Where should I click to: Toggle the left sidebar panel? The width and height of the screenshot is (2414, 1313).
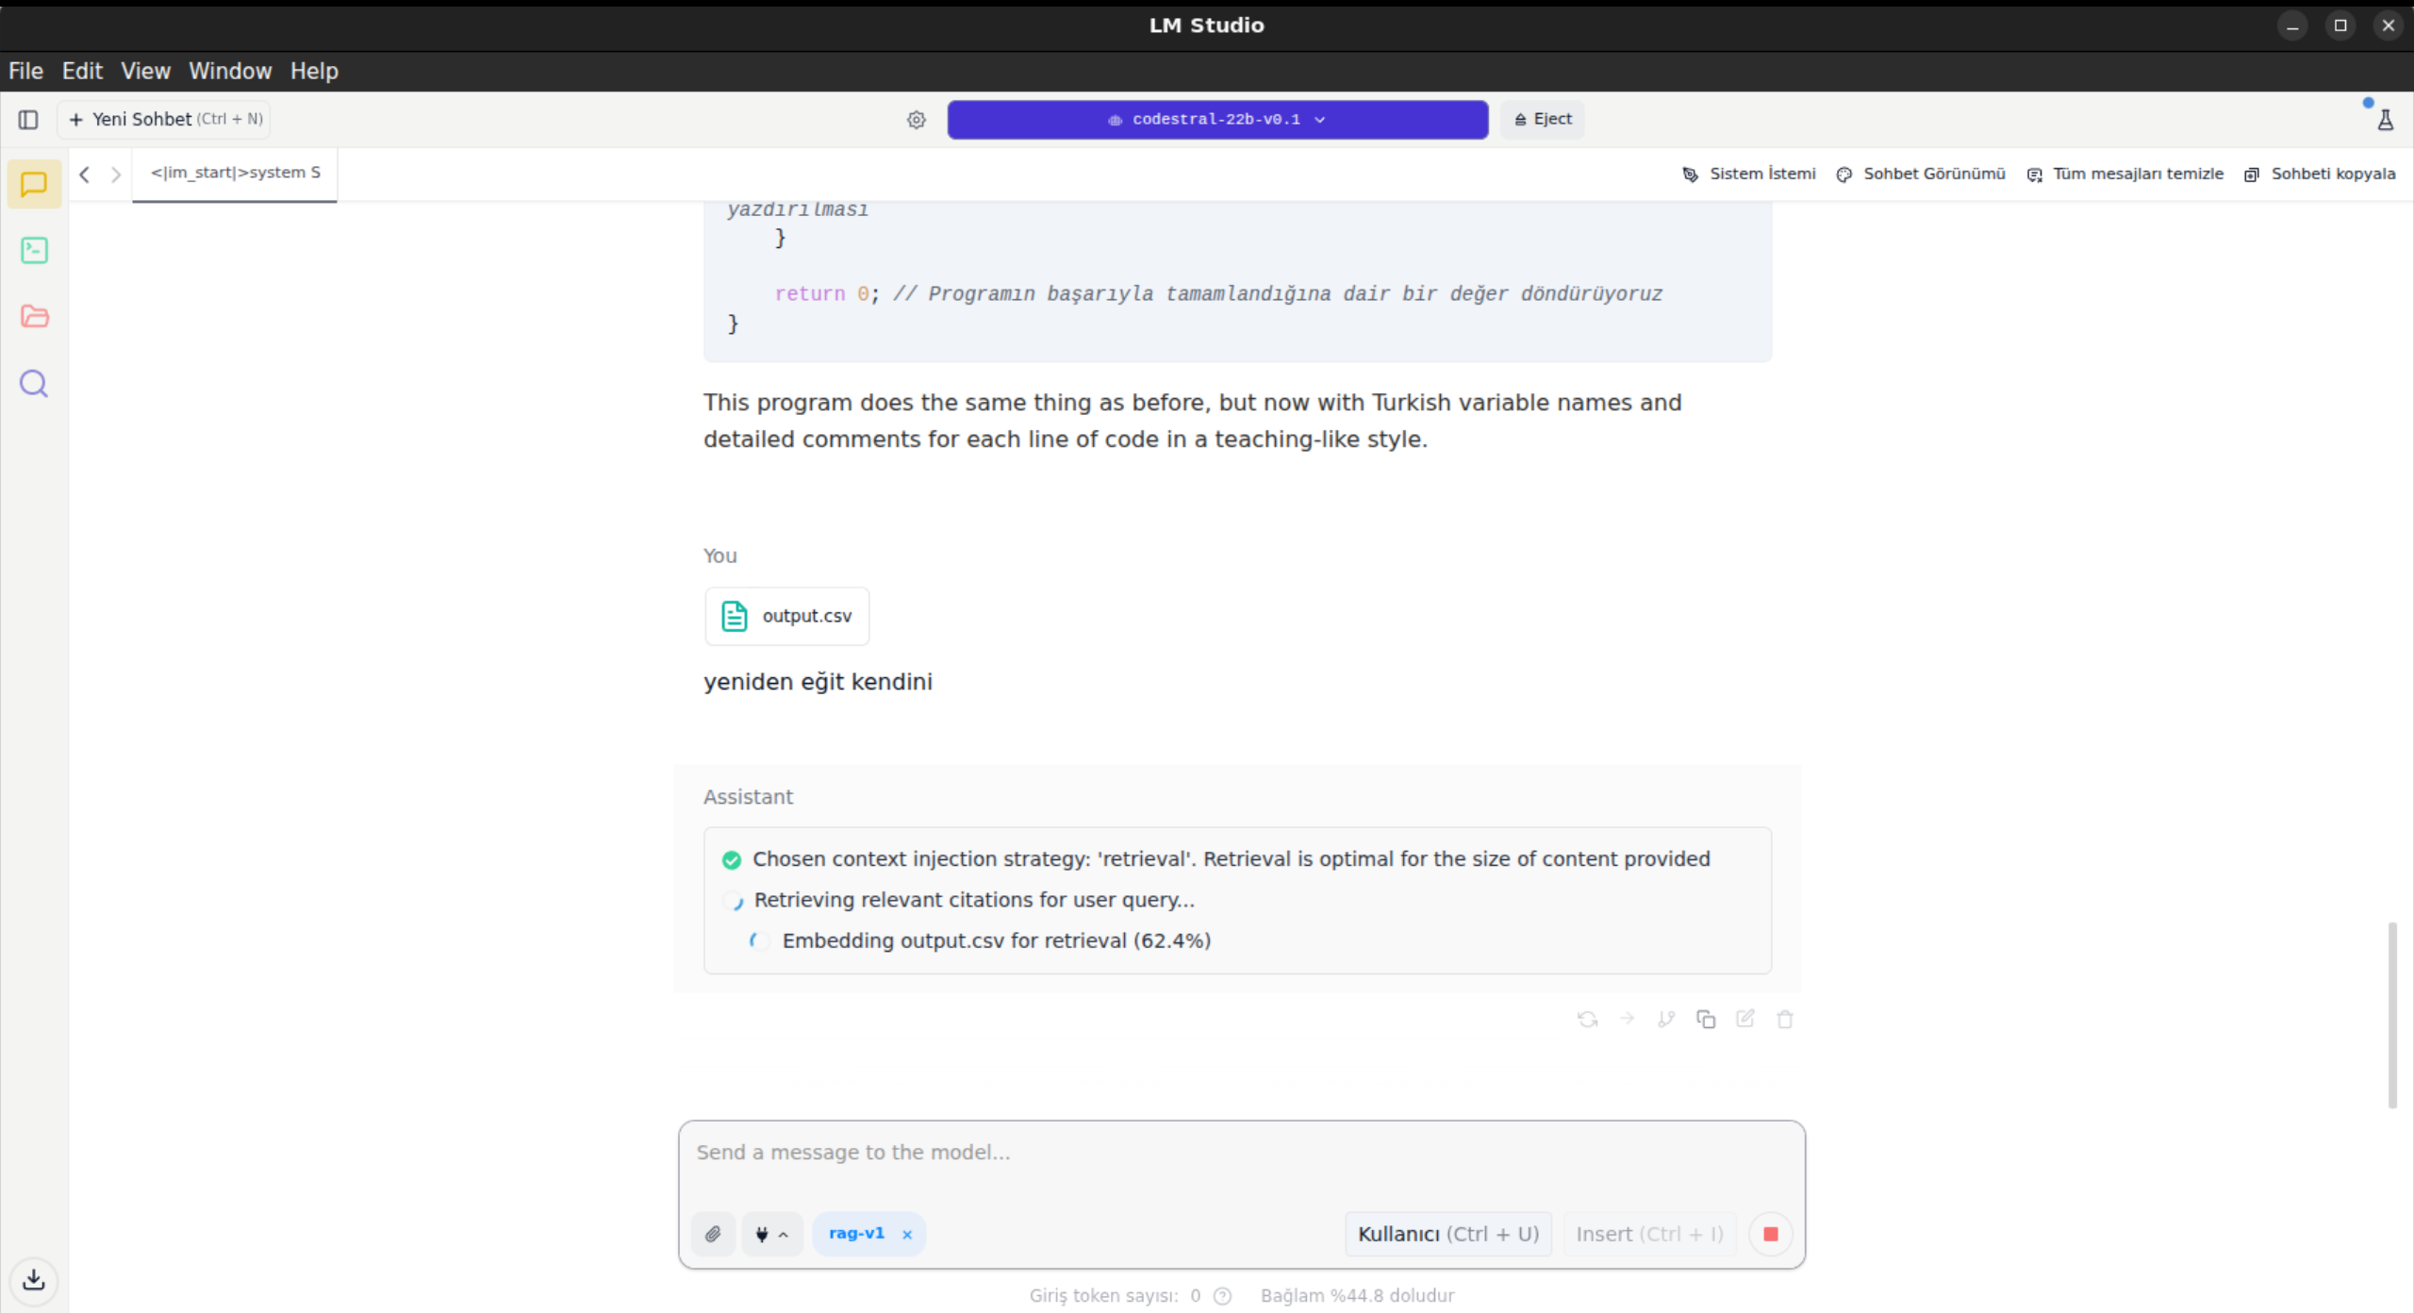click(x=28, y=120)
